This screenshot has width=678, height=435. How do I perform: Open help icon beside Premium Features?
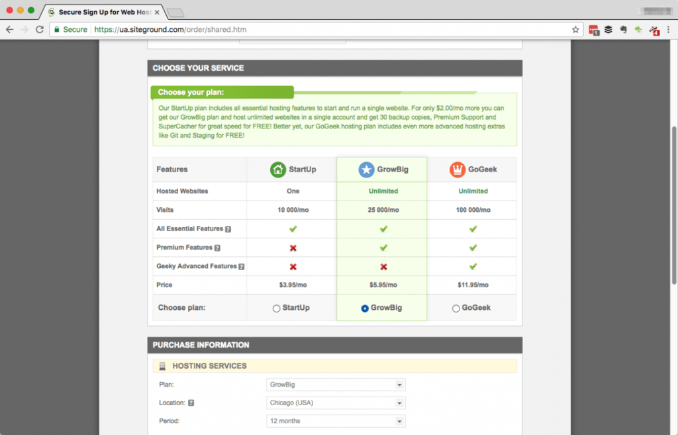coord(217,248)
